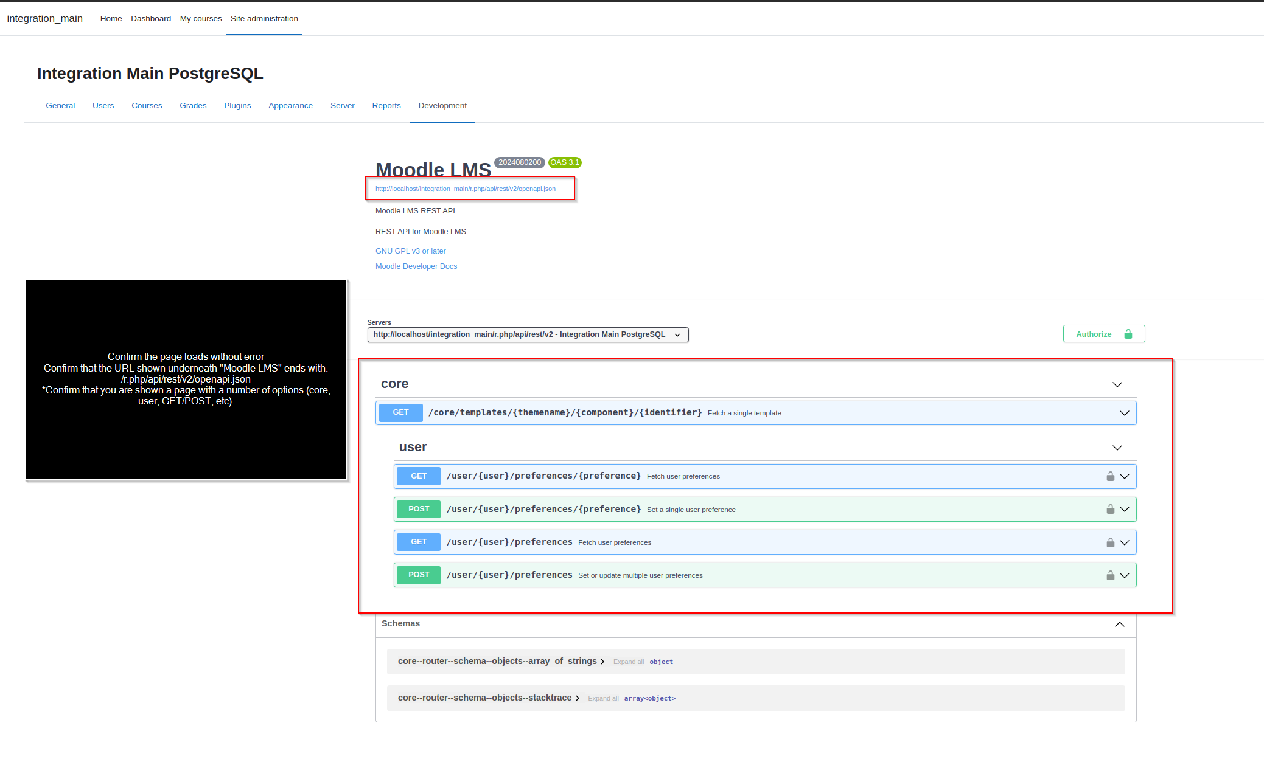
Task: Collapse the Schemas section chevron
Action: (x=1120, y=624)
